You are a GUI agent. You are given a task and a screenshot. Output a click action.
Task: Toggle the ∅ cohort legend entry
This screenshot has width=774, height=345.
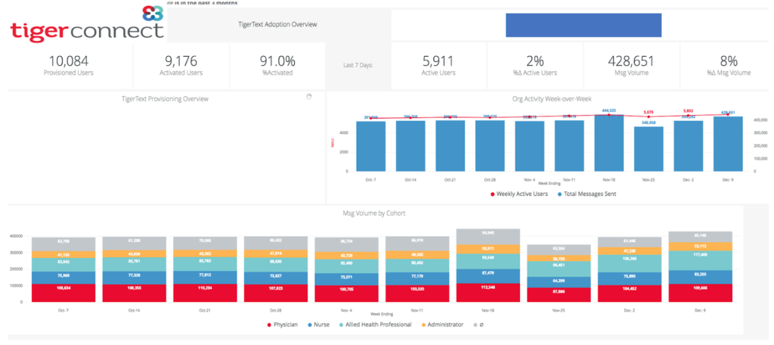477,325
